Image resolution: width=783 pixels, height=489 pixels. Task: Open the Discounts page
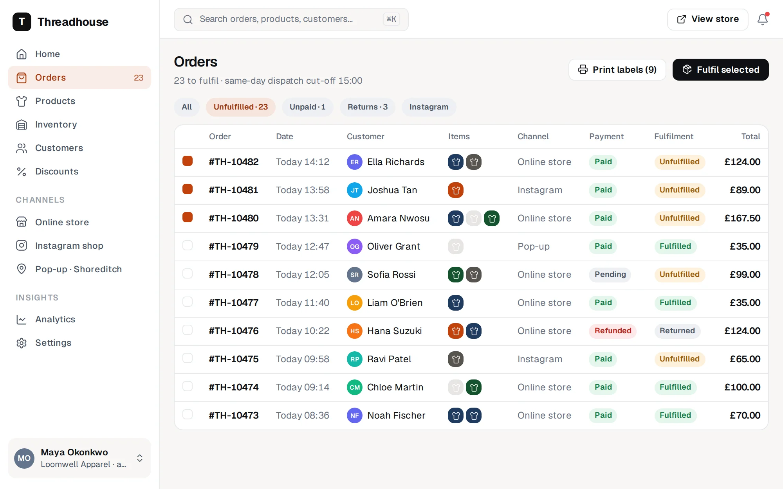(x=79, y=171)
